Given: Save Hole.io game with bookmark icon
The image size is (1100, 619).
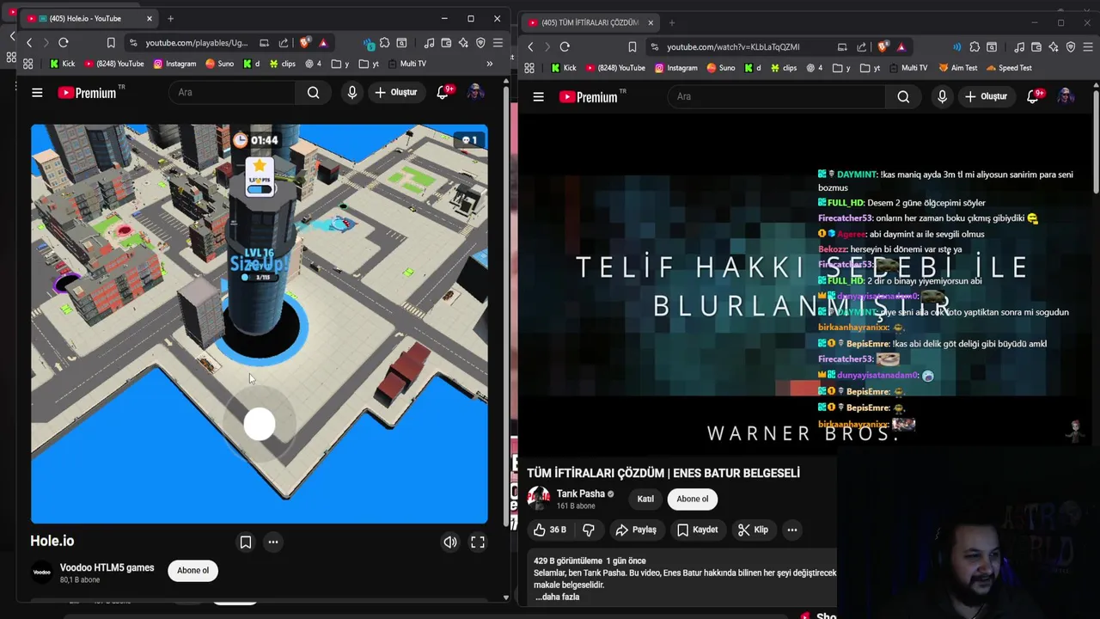Looking at the screenshot, I should (246, 542).
